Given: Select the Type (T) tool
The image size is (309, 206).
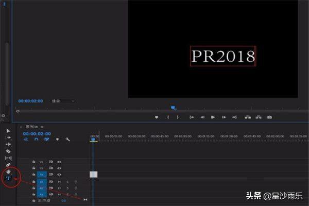Looking at the screenshot, I should pos(8,179).
